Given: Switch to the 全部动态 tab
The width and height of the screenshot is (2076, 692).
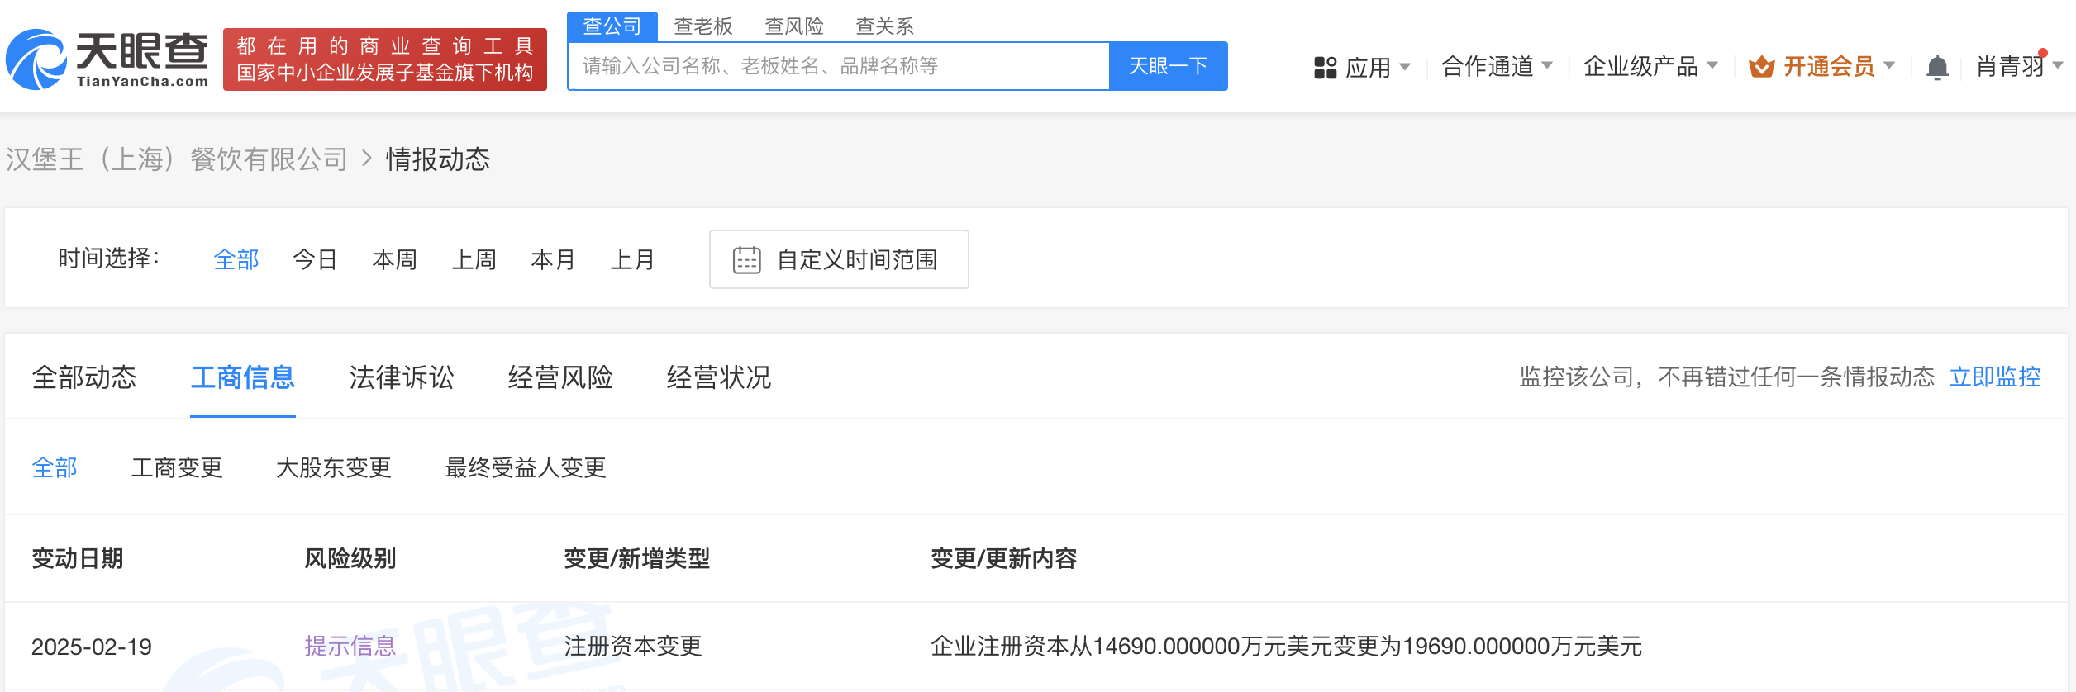Looking at the screenshot, I should pyautogui.click(x=84, y=377).
